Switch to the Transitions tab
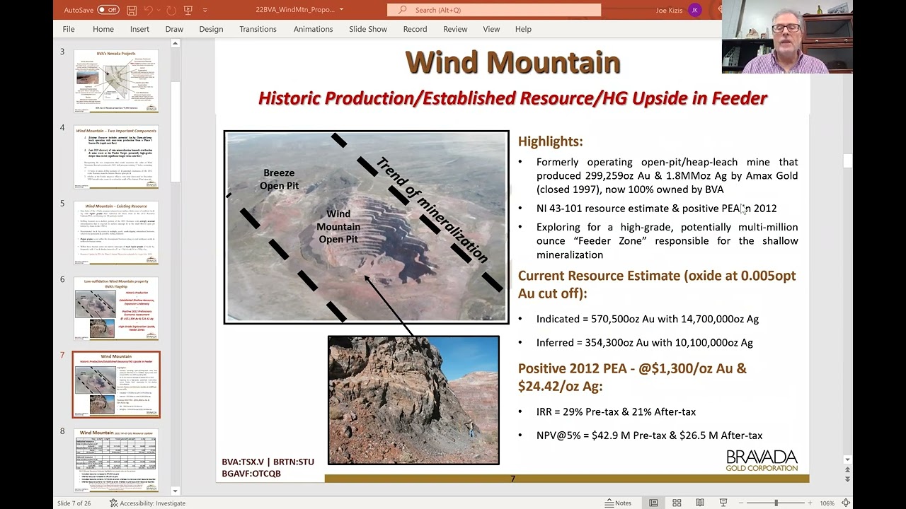 (258, 29)
